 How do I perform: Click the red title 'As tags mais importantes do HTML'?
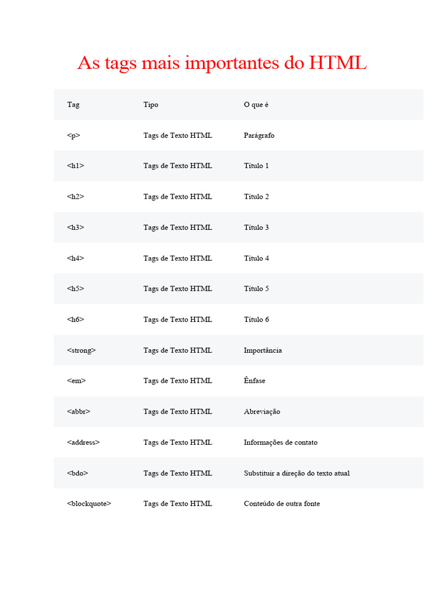[222, 63]
